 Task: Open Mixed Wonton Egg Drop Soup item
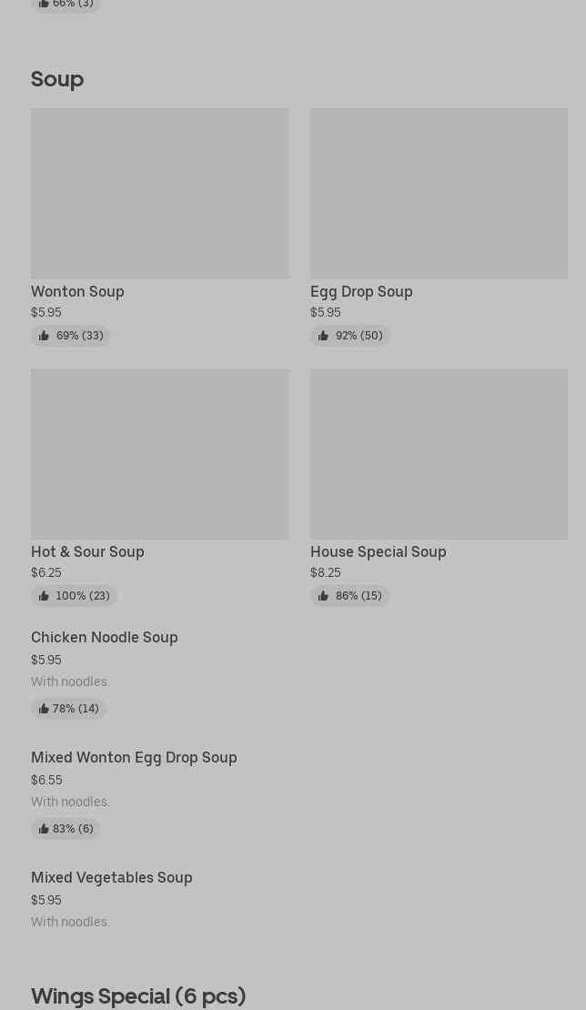coord(134,757)
